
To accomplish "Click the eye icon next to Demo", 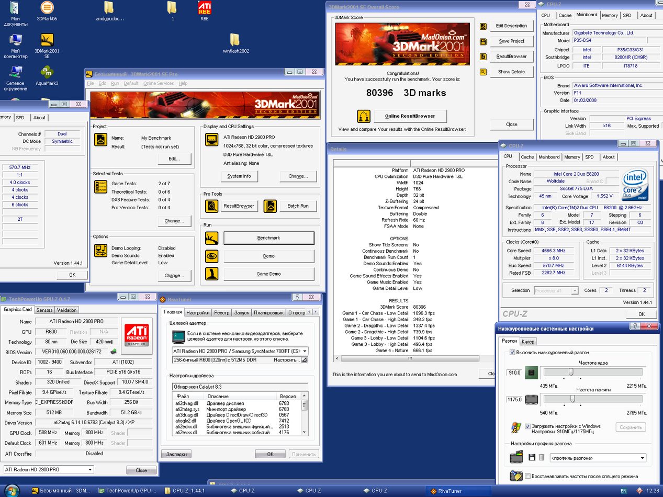I will click(x=211, y=256).
